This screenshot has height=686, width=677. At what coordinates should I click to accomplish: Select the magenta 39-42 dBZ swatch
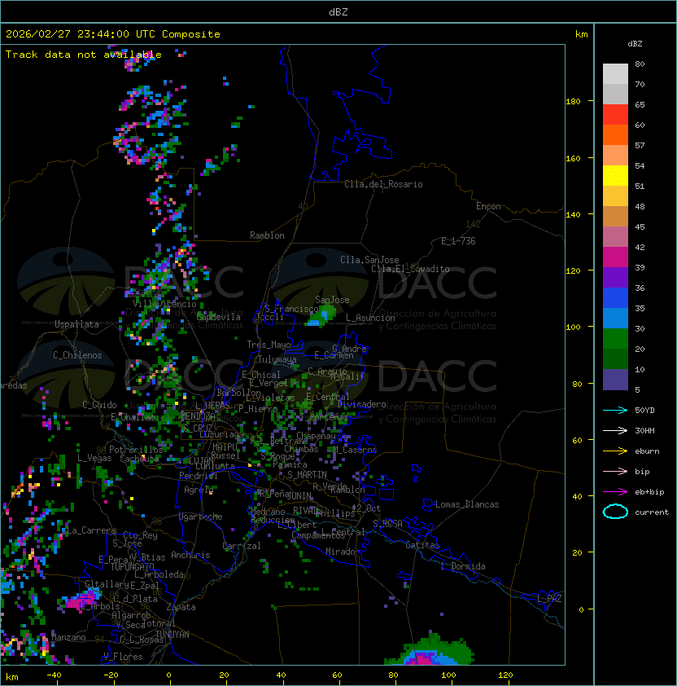(x=615, y=257)
